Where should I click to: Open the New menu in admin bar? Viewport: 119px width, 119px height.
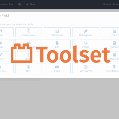pyautogui.click(x=30, y=4)
